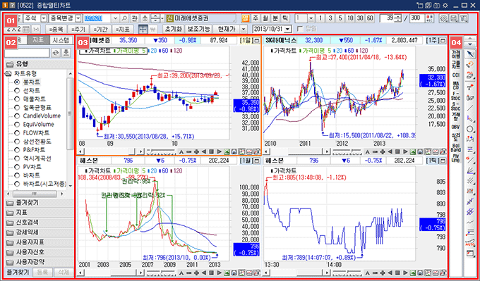This screenshot has height=281, width=480.
Task: Add the CCI indicator shortcut
Action: pyautogui.click(x=456, y=75)
